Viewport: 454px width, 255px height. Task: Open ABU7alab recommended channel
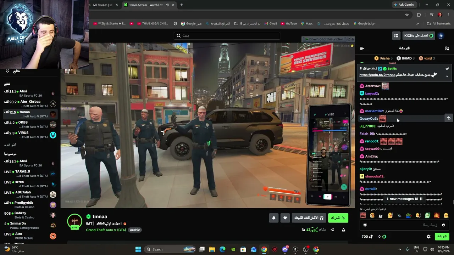(x=30, y=194)
